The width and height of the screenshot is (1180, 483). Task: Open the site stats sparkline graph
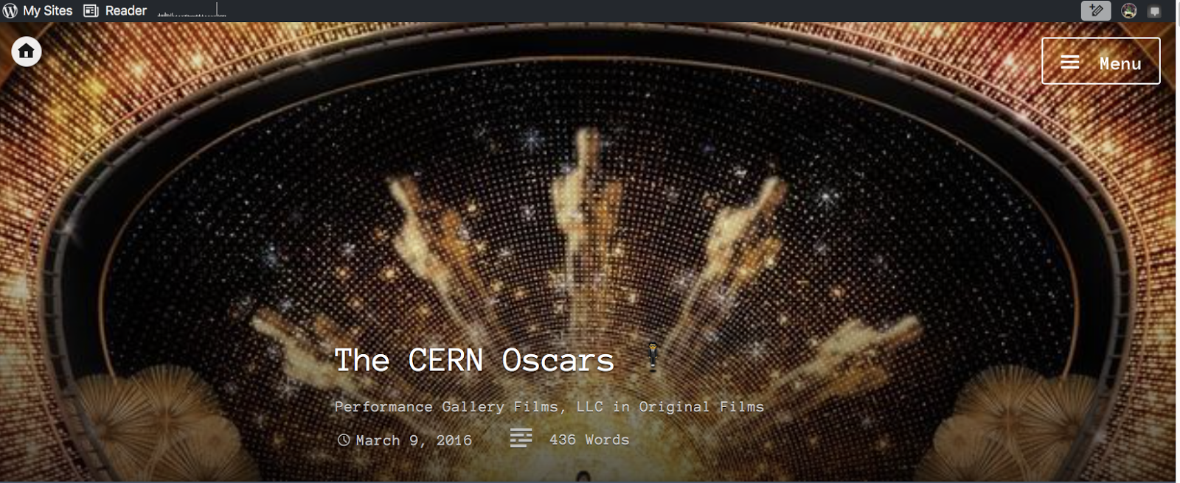point(192,10)
